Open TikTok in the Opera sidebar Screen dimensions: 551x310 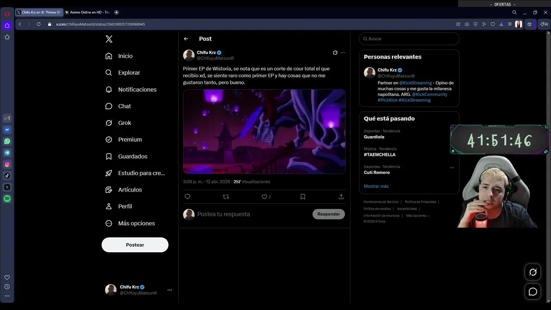7,176
